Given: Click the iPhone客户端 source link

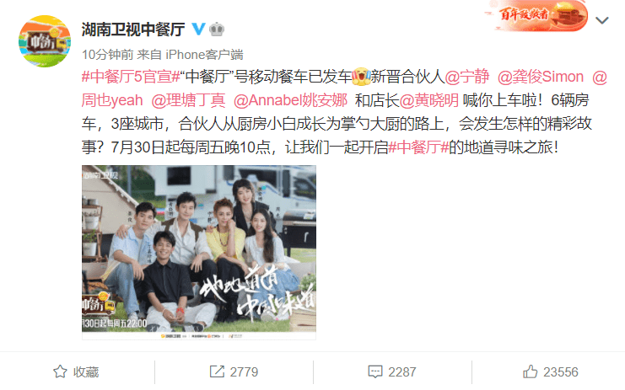Looking at the screenshot, I should (204, 55).
